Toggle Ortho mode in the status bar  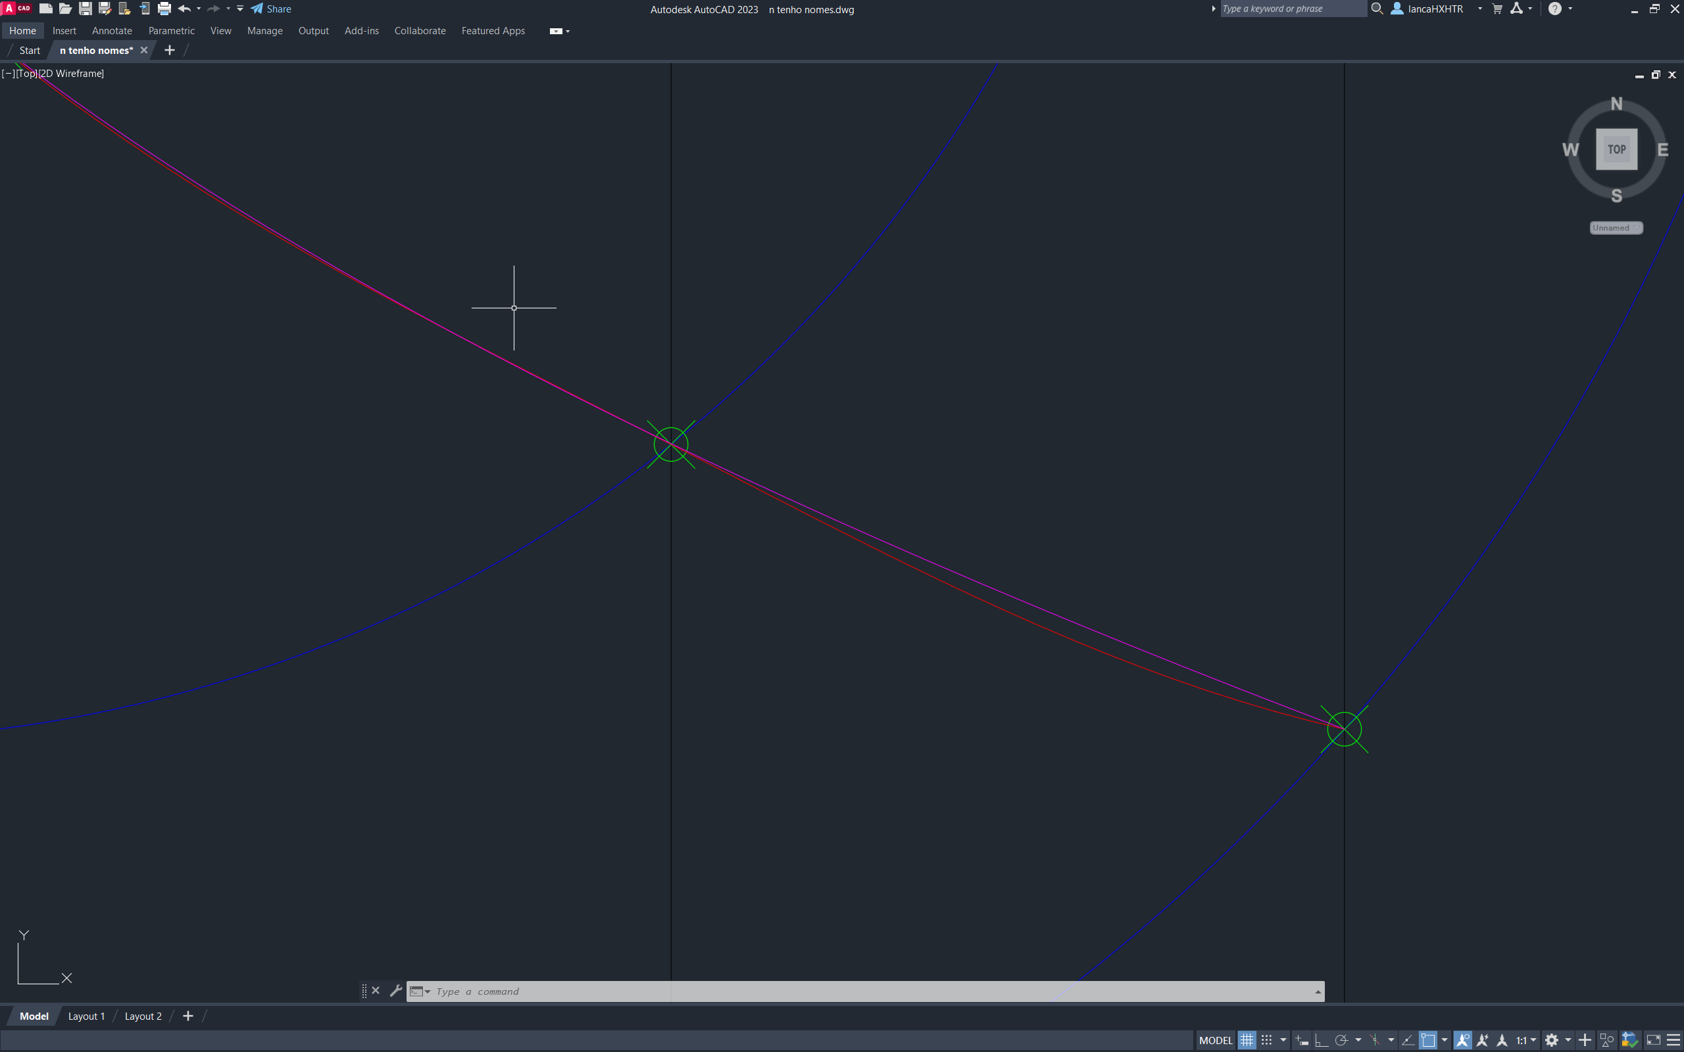pyautogui.click(x=1321, y=1040)
